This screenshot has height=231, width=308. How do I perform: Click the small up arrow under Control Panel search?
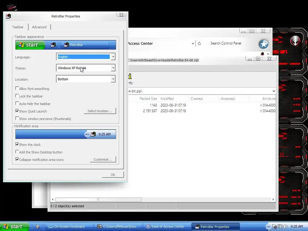(x=268, y=54)
